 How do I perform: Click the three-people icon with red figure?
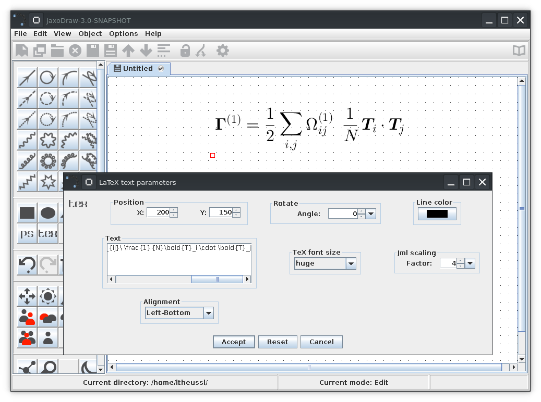tap(27, 338)
